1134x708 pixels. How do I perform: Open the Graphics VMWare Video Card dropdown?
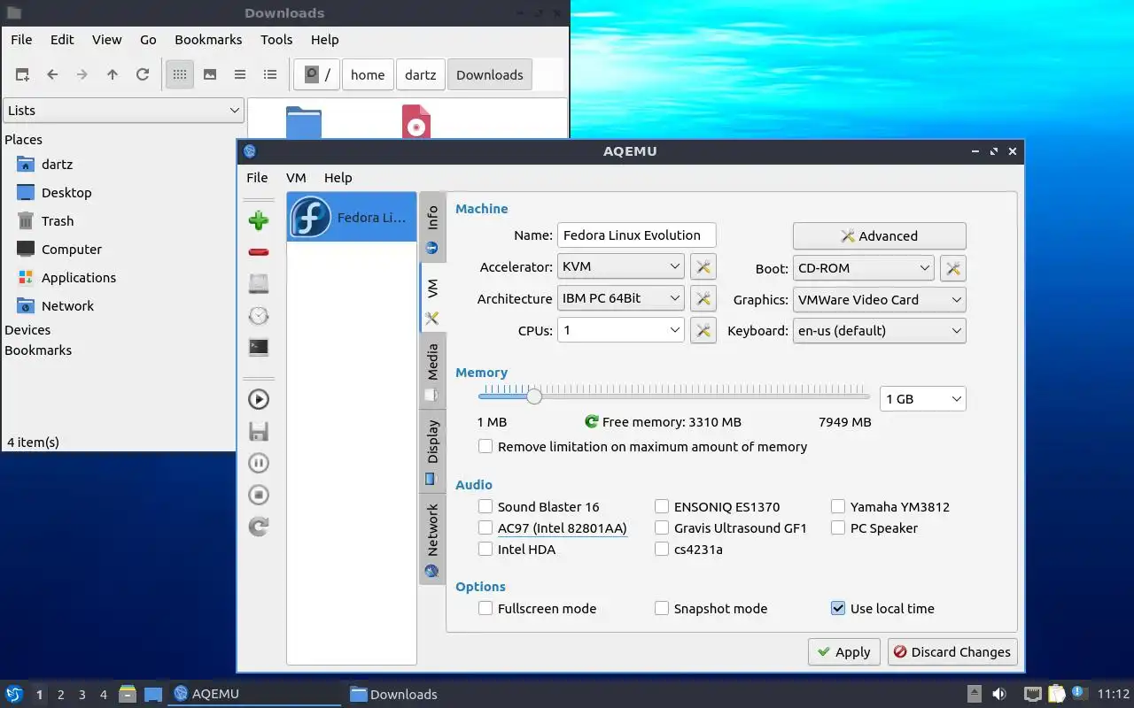[880, 300]
